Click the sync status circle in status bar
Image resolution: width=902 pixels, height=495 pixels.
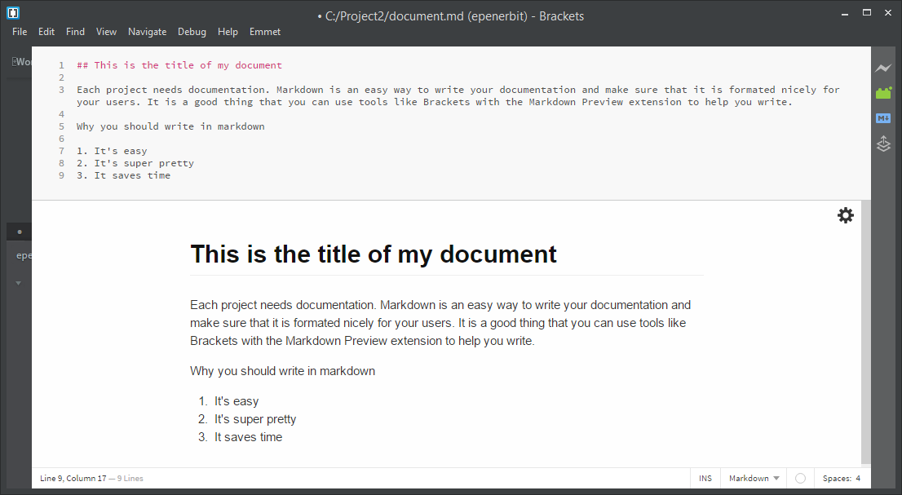click(x=800, y=478)
